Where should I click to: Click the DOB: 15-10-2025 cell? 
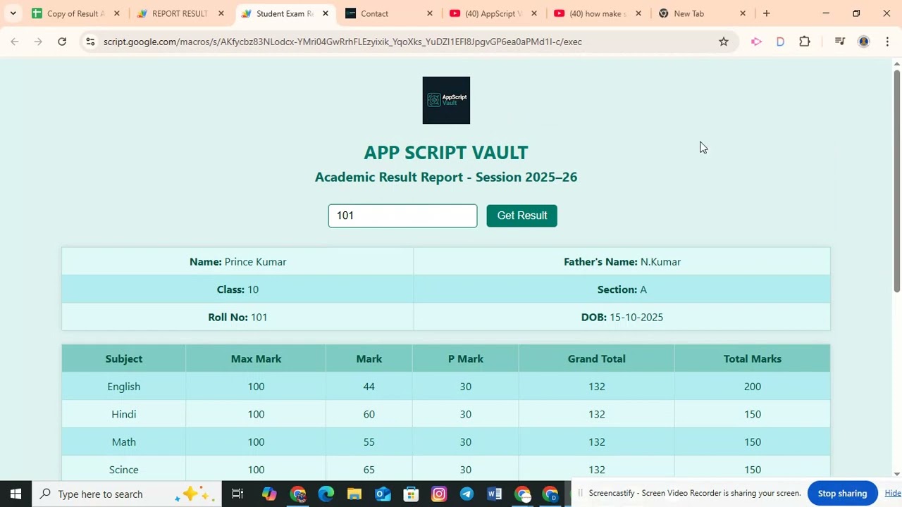coord(622,317)
